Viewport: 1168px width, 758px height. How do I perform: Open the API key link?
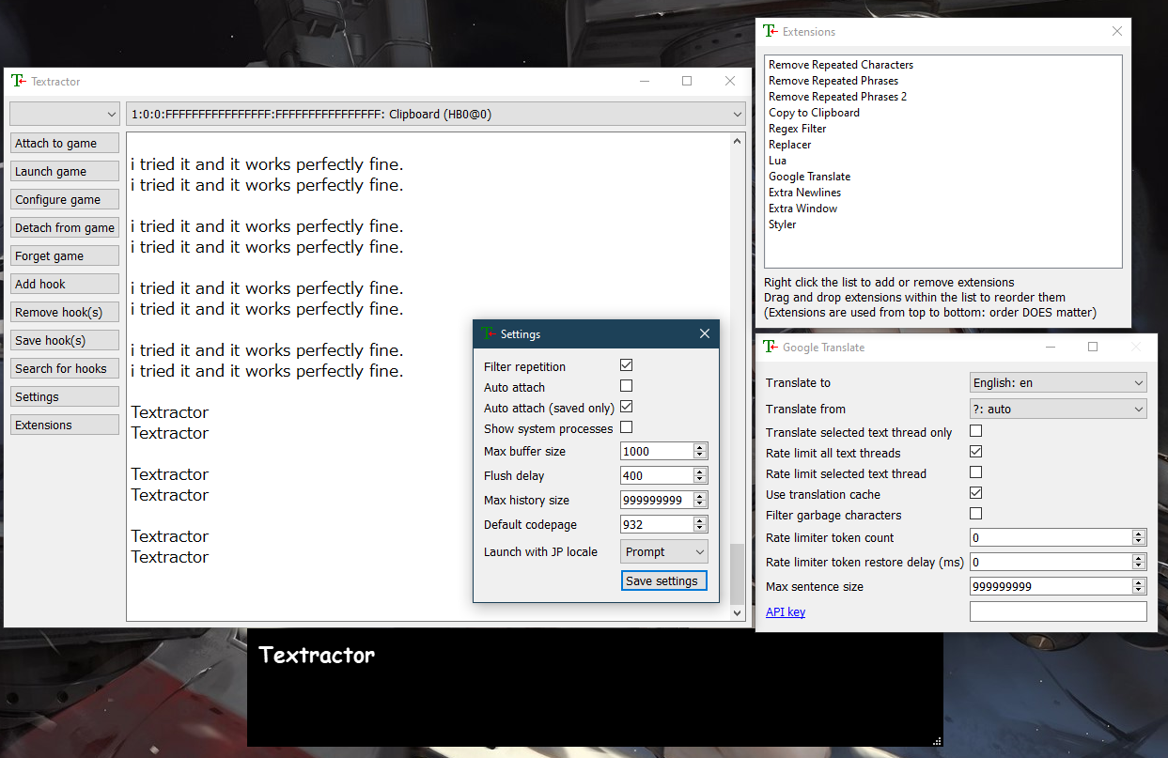click(786, 611)
